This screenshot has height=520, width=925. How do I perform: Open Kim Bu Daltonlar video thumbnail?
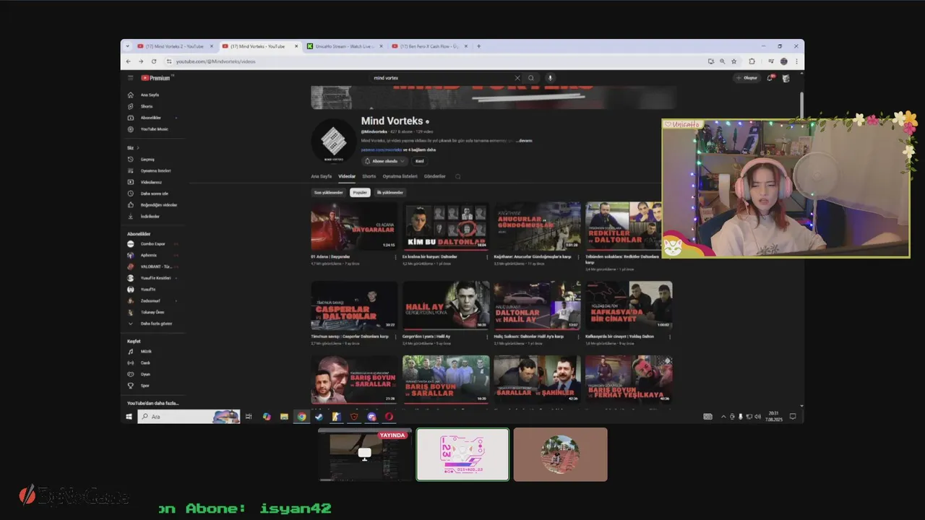pos(446,226)
